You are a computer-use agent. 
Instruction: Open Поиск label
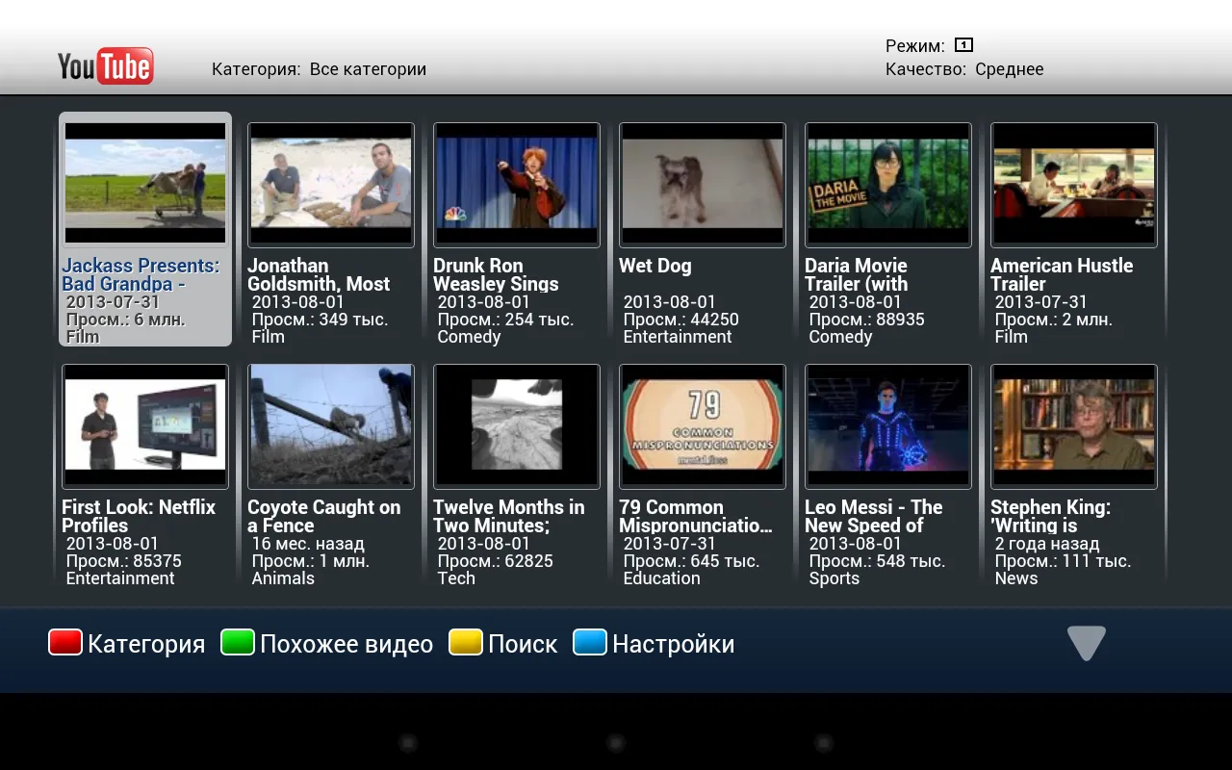pyautogui.click(x=523, y=644)
